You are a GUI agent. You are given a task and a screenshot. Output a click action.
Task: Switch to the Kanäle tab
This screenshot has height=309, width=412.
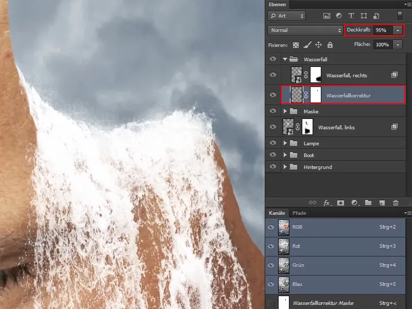click(277, 213)
